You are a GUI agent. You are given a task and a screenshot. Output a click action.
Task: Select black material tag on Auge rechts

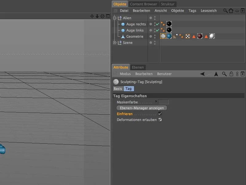tap(169, 24)
